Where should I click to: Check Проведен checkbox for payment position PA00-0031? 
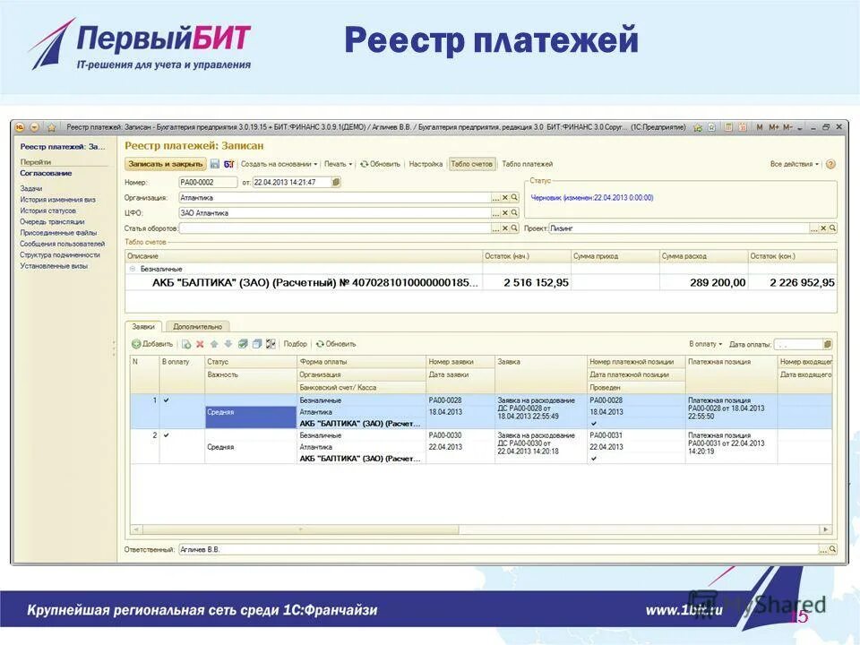[593, 457]
